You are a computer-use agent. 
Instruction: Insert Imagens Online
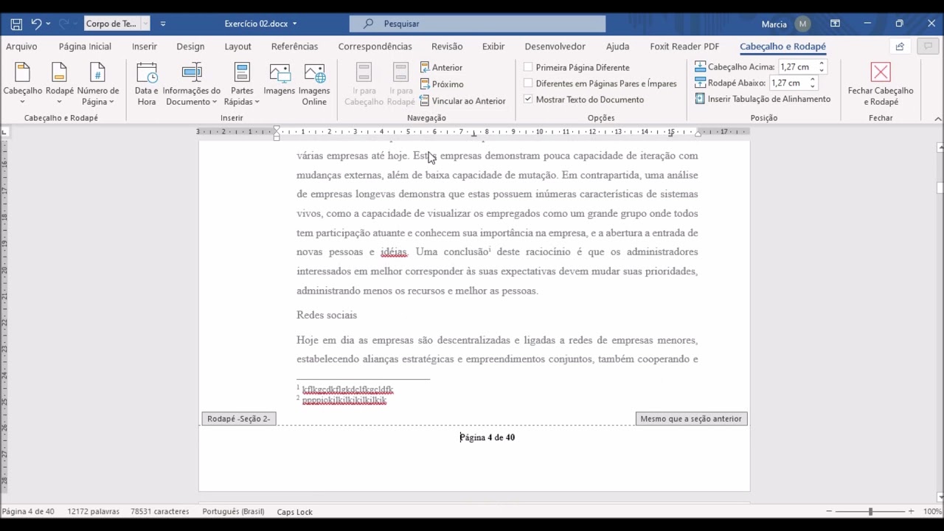click(314, 85)
